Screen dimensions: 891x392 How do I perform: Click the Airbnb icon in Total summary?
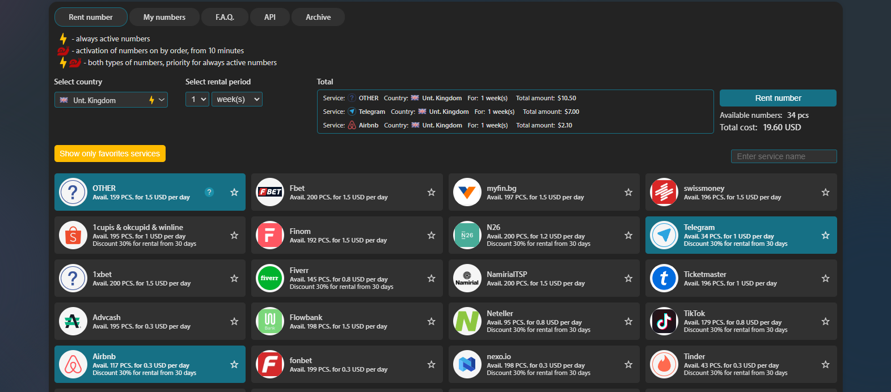pyautogui.click(x=352, y=125)
